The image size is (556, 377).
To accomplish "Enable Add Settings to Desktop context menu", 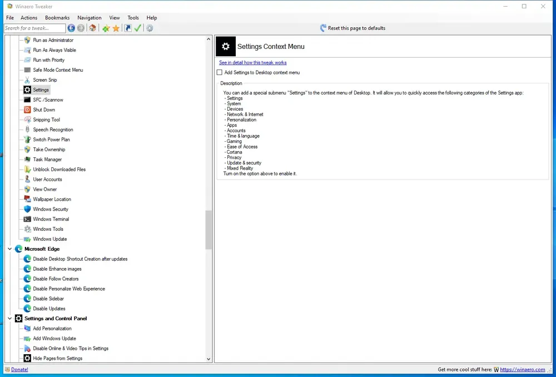I will pyautogui.click(x=220, y=72).
